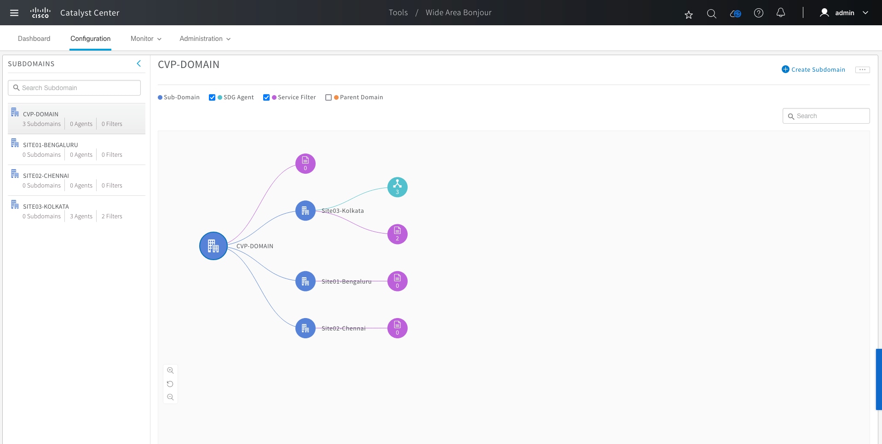
Task: Open the notifications bell
Action: (x=780, y=13)
